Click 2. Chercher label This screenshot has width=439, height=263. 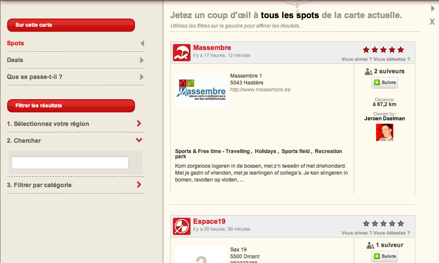(24, 141)
